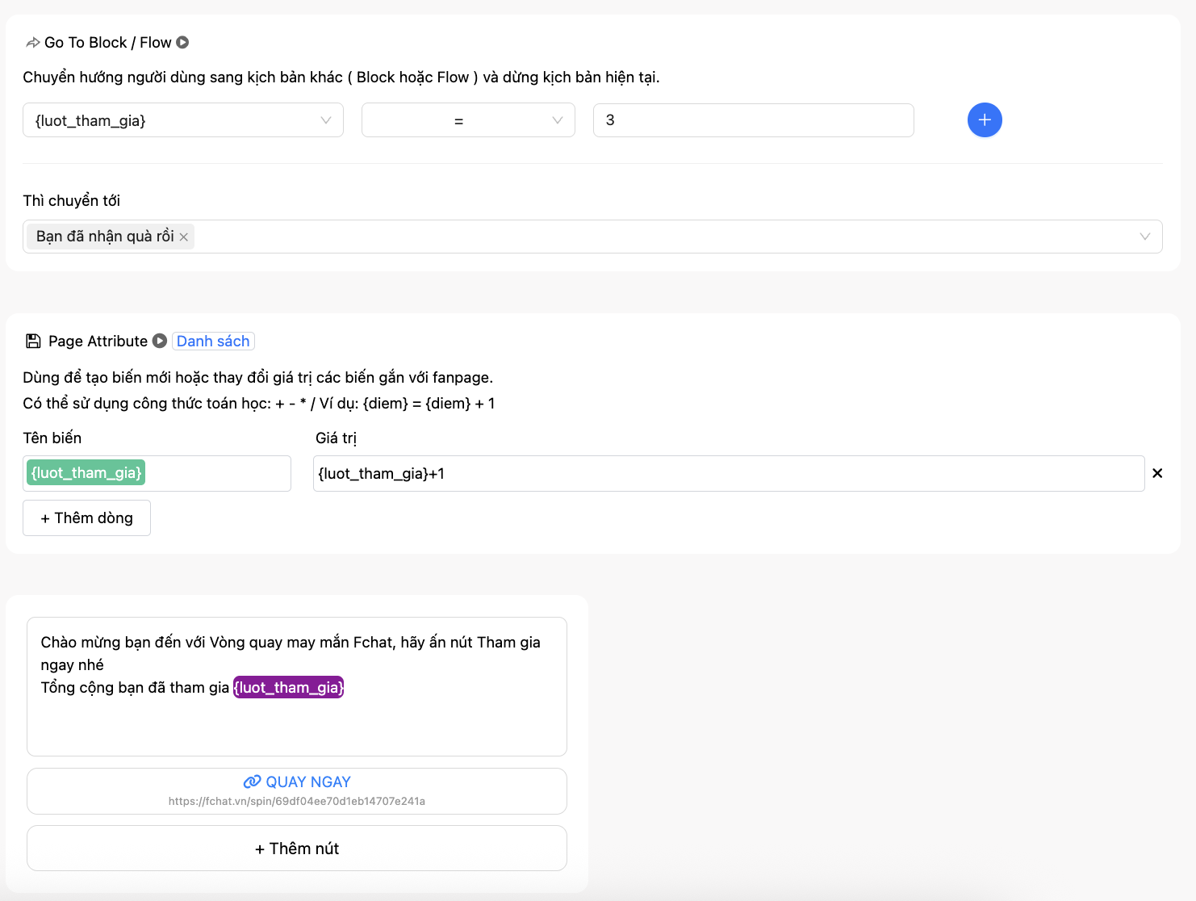1196x901 pixels.
Task: Open the 'Danh sách' attribute list link
Action: (x=213, y=342)
